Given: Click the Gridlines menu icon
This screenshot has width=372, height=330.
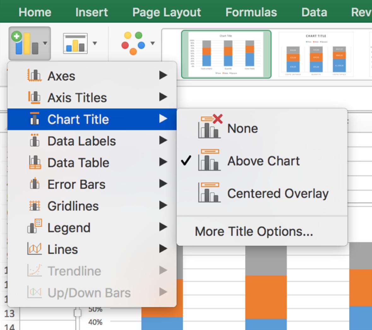Looking at the screenshot, I should (x=34, y=206).
